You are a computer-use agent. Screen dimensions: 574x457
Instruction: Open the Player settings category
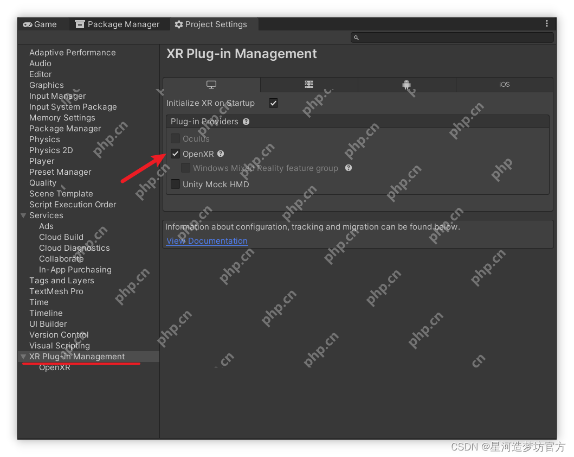coord(42,161)
